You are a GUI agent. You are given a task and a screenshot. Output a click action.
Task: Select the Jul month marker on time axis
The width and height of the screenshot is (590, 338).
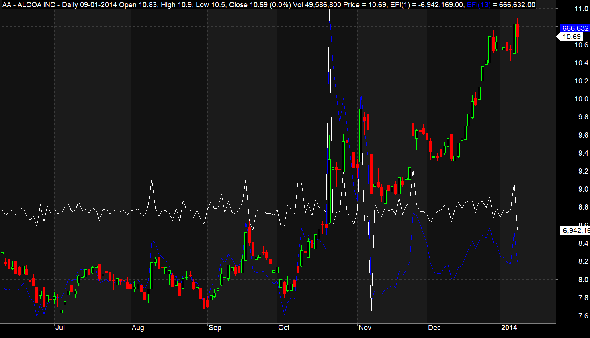point(60,328)
